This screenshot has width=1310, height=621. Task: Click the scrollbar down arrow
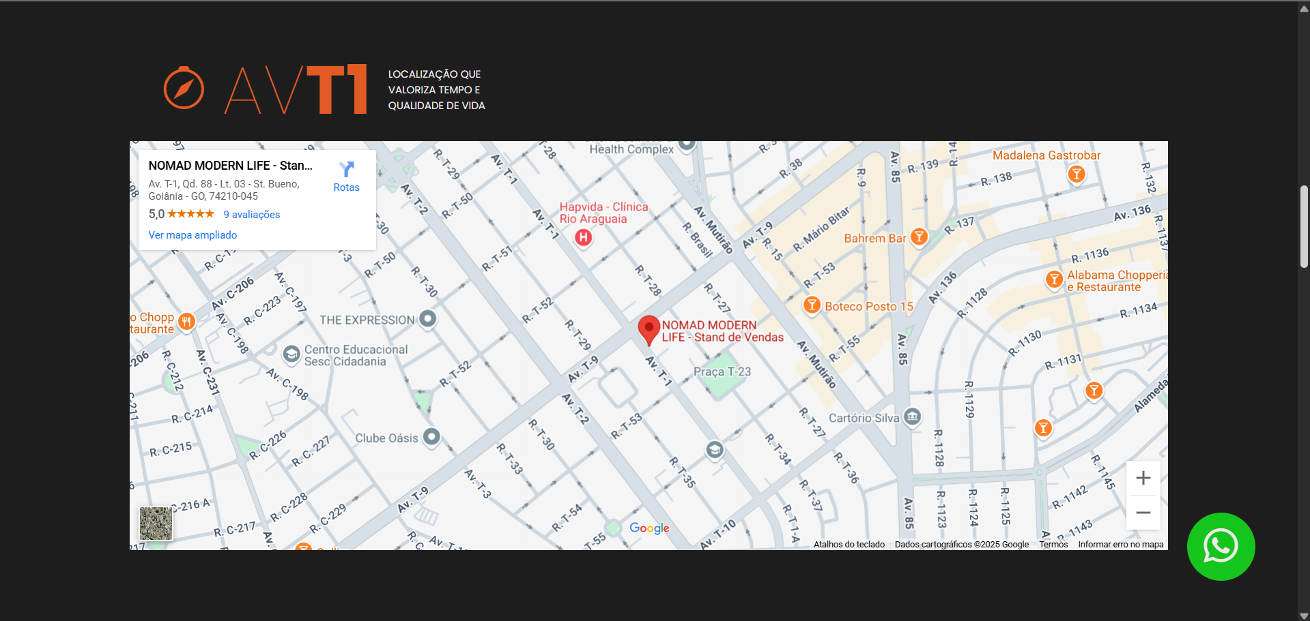pyautogui.click(x=1304, y=616)
